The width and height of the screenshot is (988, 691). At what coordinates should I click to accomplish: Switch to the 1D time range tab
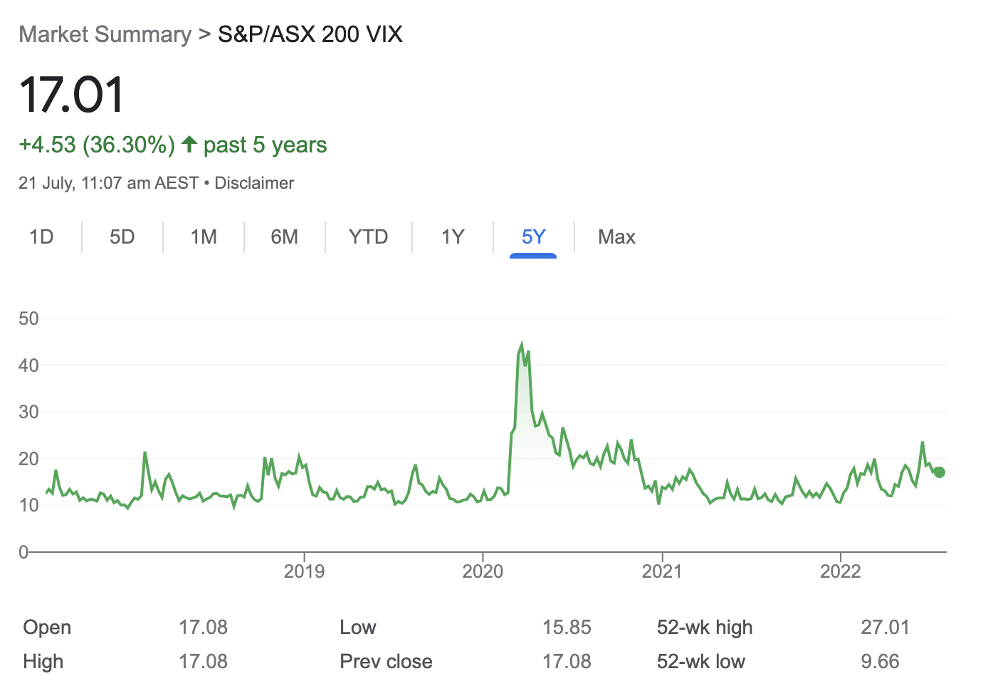(41, 237)
